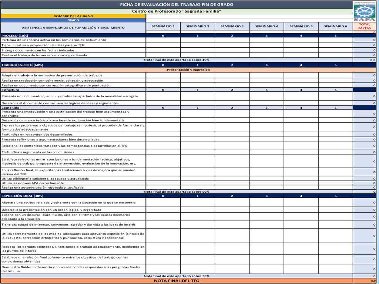The width and height of the screenshot is (379, 284).
Task: Click score column '3' header in 'EXPOSICIÓN ORAL (30%)' row
Action: (266, 196)
